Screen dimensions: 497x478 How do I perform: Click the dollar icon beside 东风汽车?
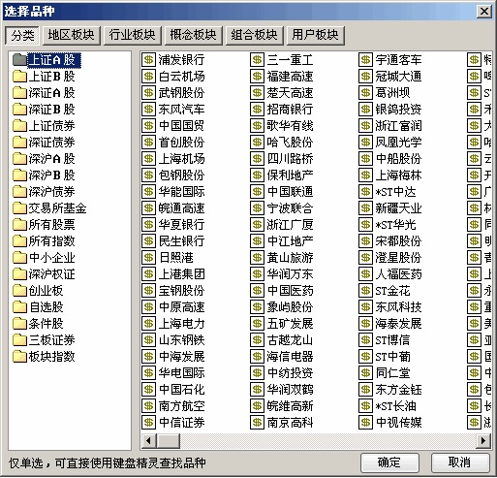coord(148,110)
